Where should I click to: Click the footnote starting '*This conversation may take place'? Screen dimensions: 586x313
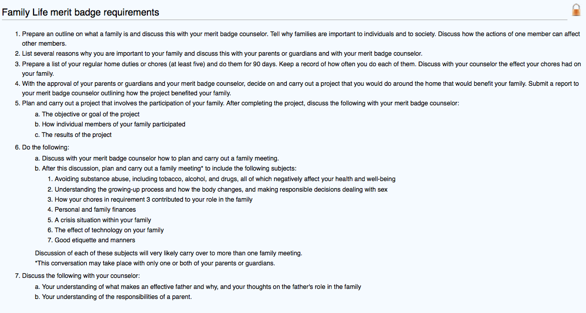pyautogui.click(x=155, y=263)
